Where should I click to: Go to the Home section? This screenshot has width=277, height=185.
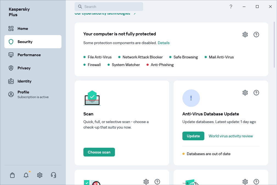coord(23,29)
